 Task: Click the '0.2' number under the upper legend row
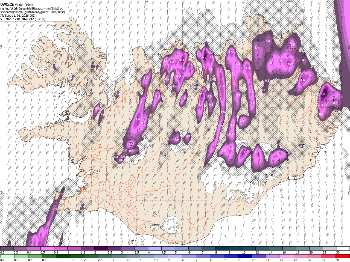2,252
